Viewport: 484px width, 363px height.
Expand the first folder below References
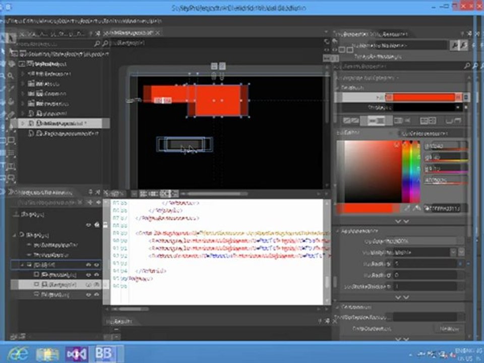(23, 84)
